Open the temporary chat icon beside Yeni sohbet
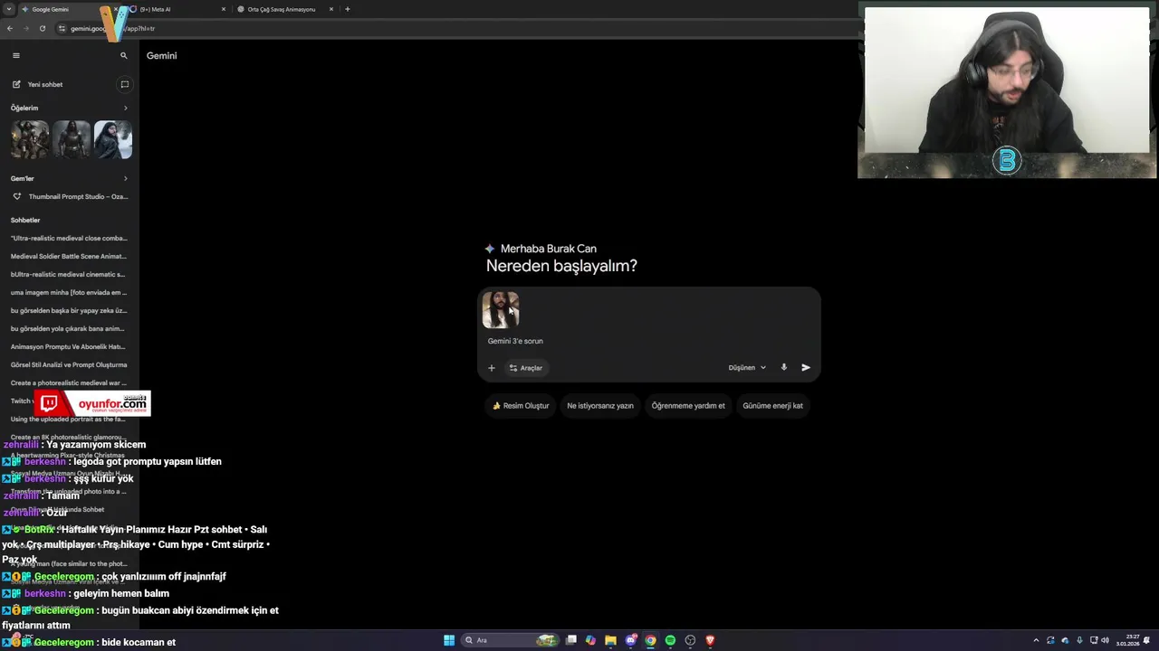Image resolution: width=1159 pixels, height=651 pixels. tap(124, 84)
